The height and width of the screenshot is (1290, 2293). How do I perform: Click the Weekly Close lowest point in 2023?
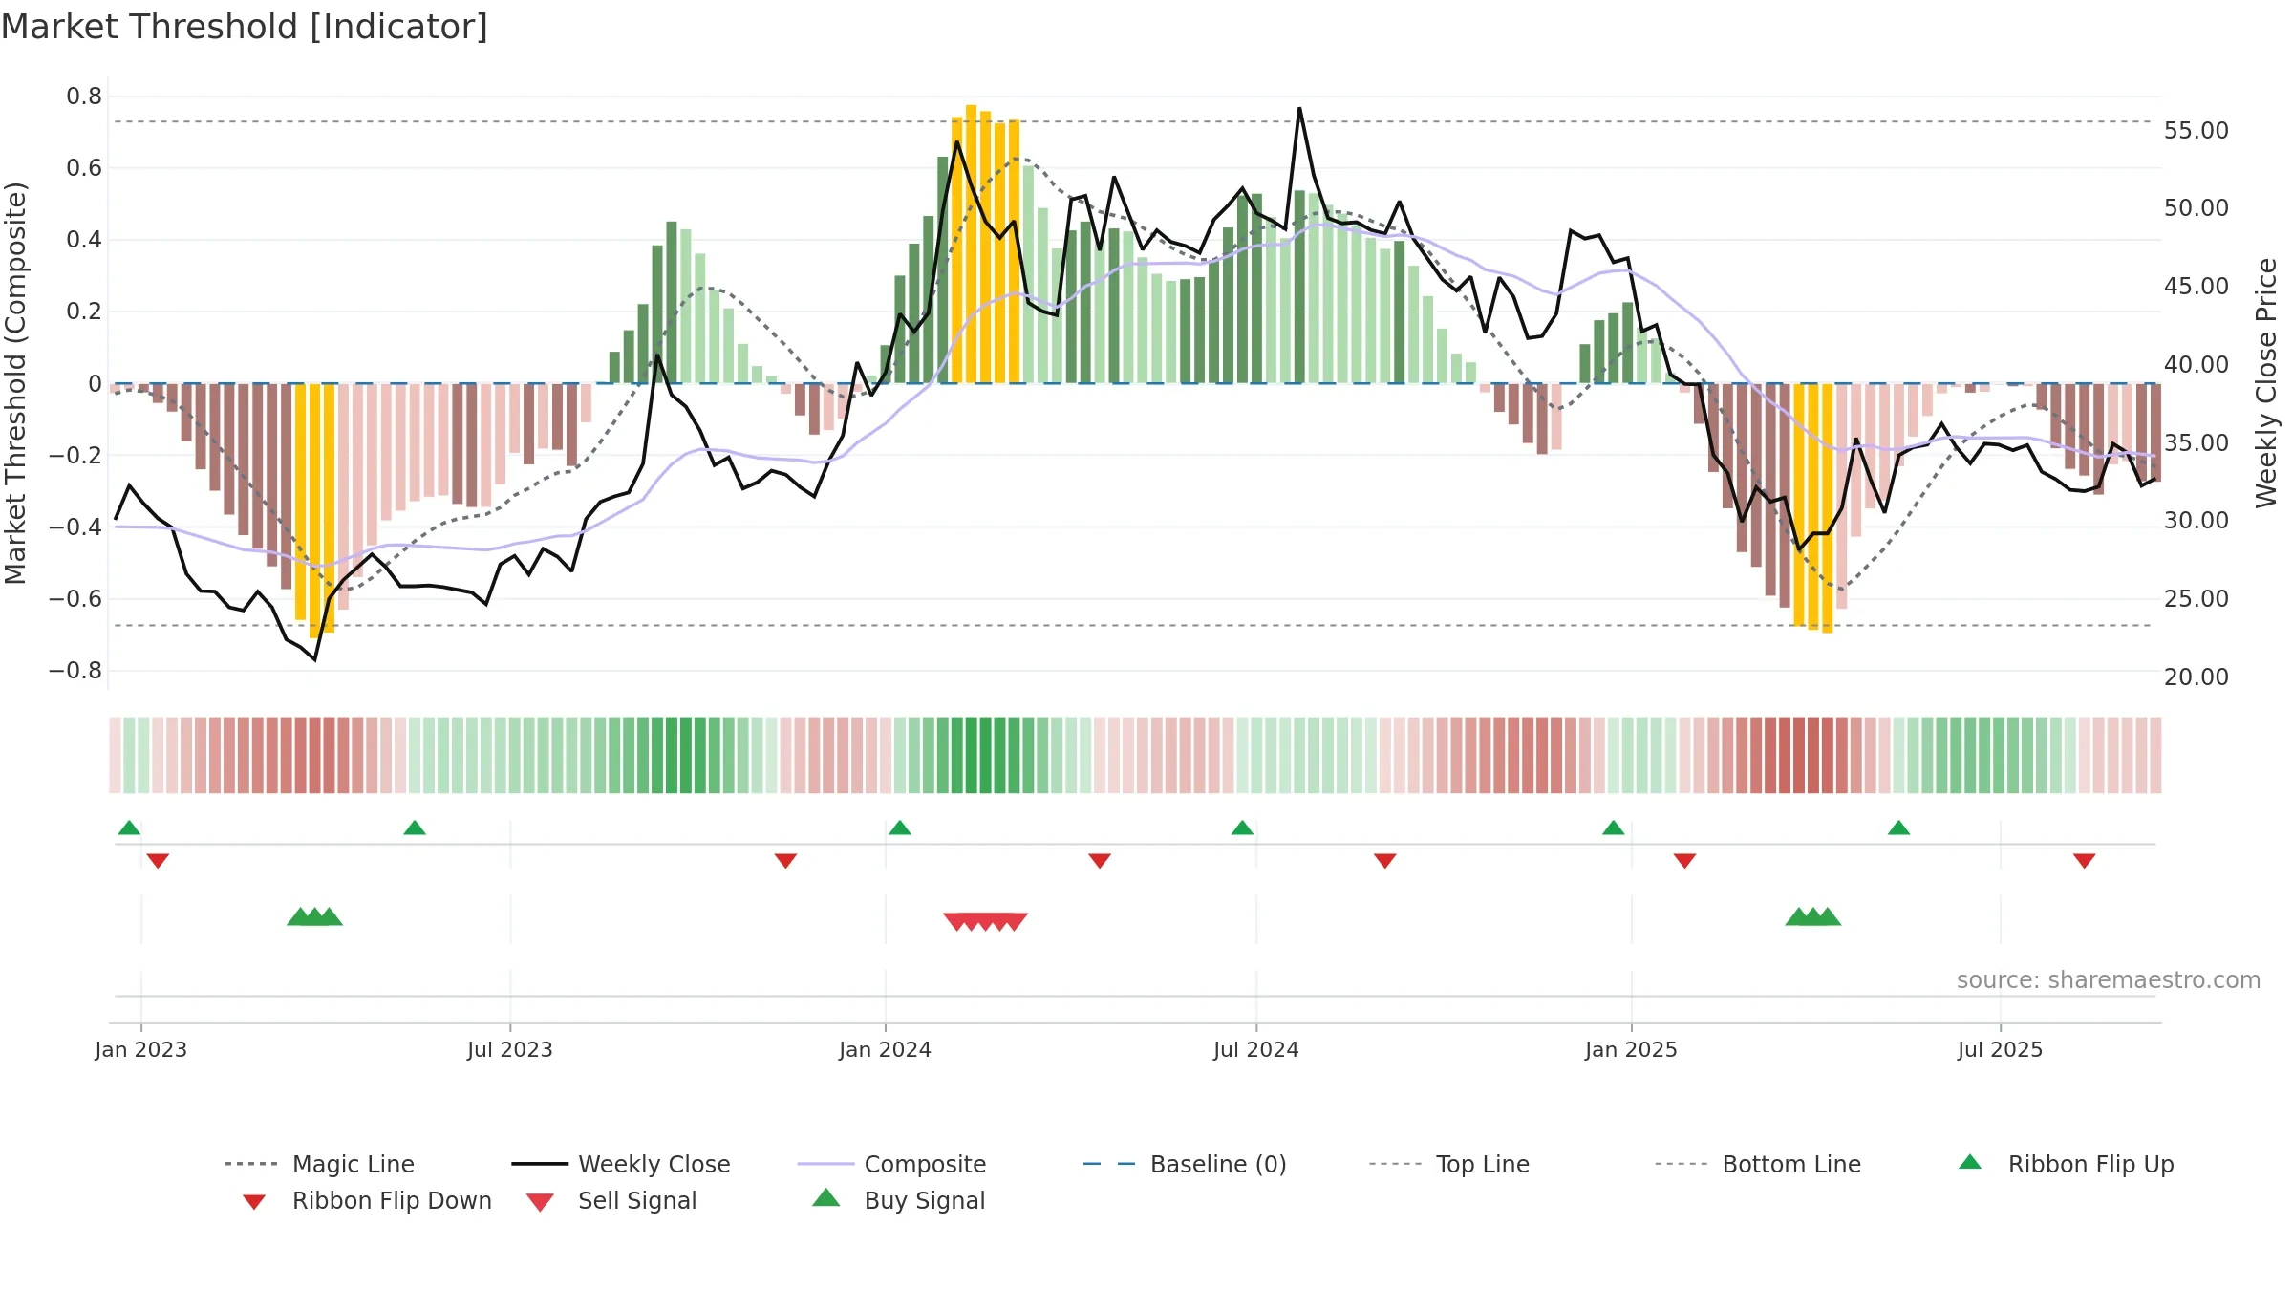point(314,659)
